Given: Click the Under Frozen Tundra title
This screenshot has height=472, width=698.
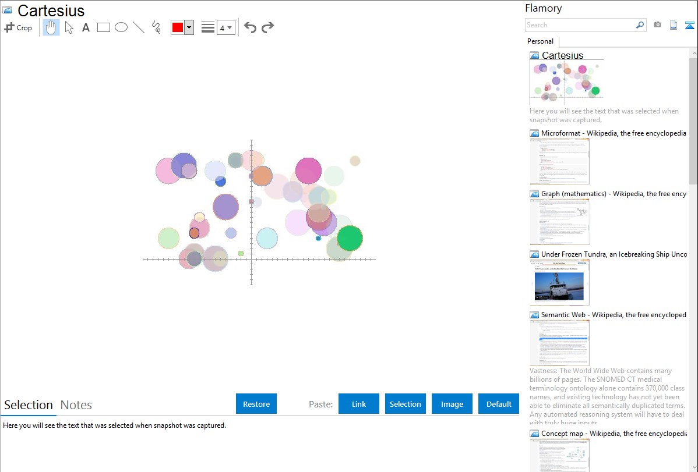Looking at the screenshot, I should tap(614, 254).
